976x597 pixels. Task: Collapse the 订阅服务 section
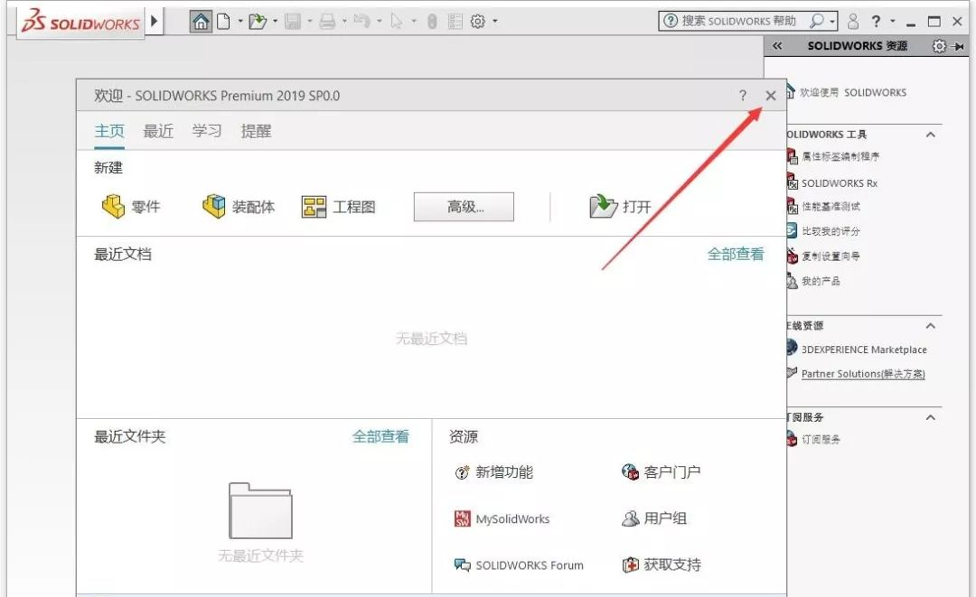[x=931, y=417]
